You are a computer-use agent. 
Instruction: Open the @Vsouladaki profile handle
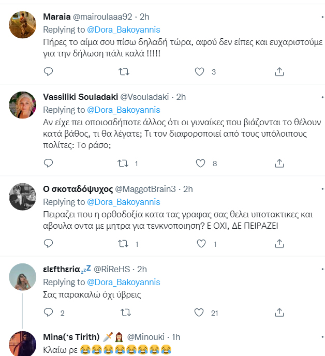[144, 97]
